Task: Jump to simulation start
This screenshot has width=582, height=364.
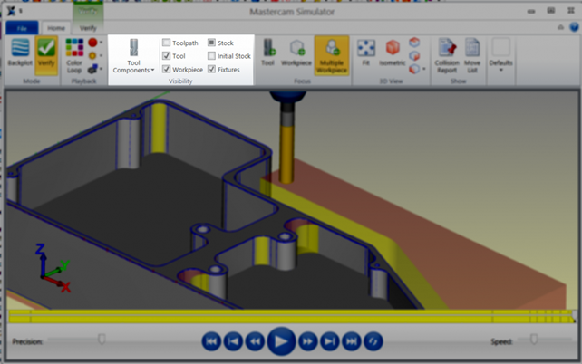Action: pos(211,341)
